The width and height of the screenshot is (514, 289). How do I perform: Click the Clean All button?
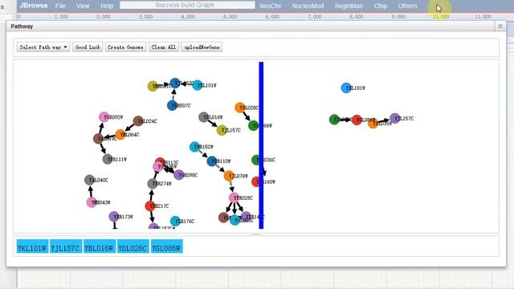point(164,47)
